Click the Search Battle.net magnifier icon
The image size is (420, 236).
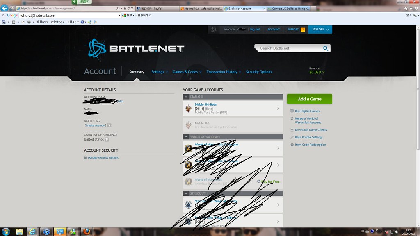click(325, 48)
